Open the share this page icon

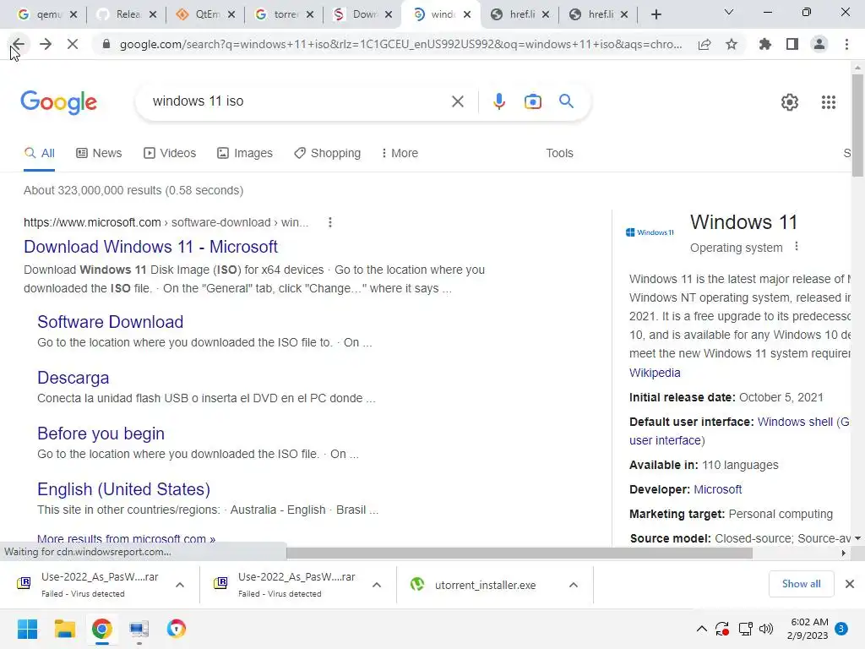(x=705, y=44)
